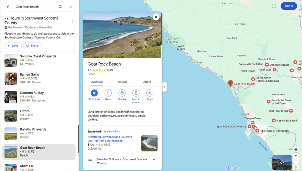
Task: Select Goat Rock Beach in the list
Action: pyautogui.click(x=39, y=152)
